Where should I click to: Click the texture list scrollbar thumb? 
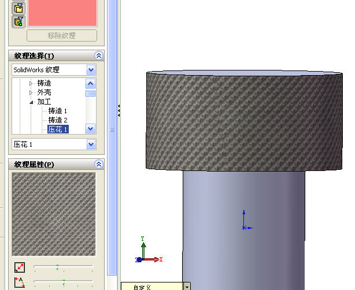point(91,94)
